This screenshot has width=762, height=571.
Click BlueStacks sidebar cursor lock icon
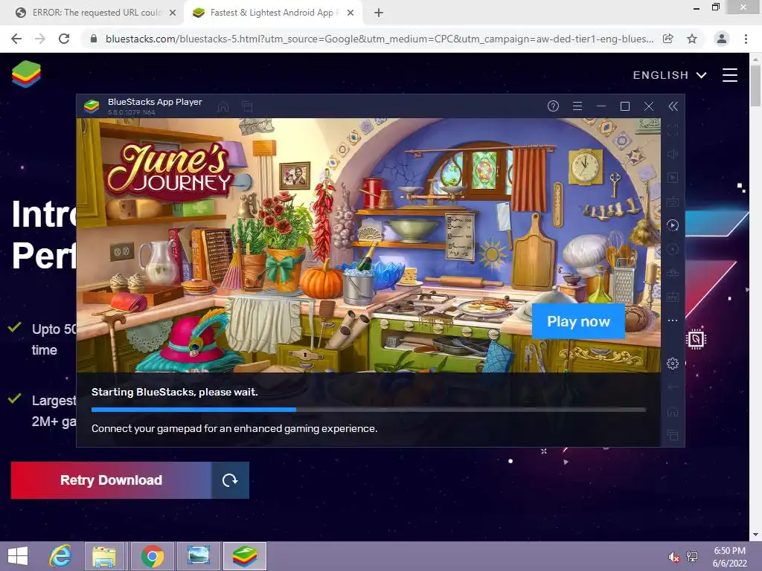(673, 178)
